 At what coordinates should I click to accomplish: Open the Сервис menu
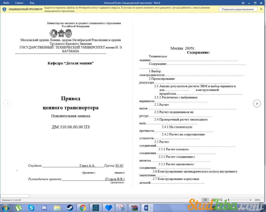(19, 3)
